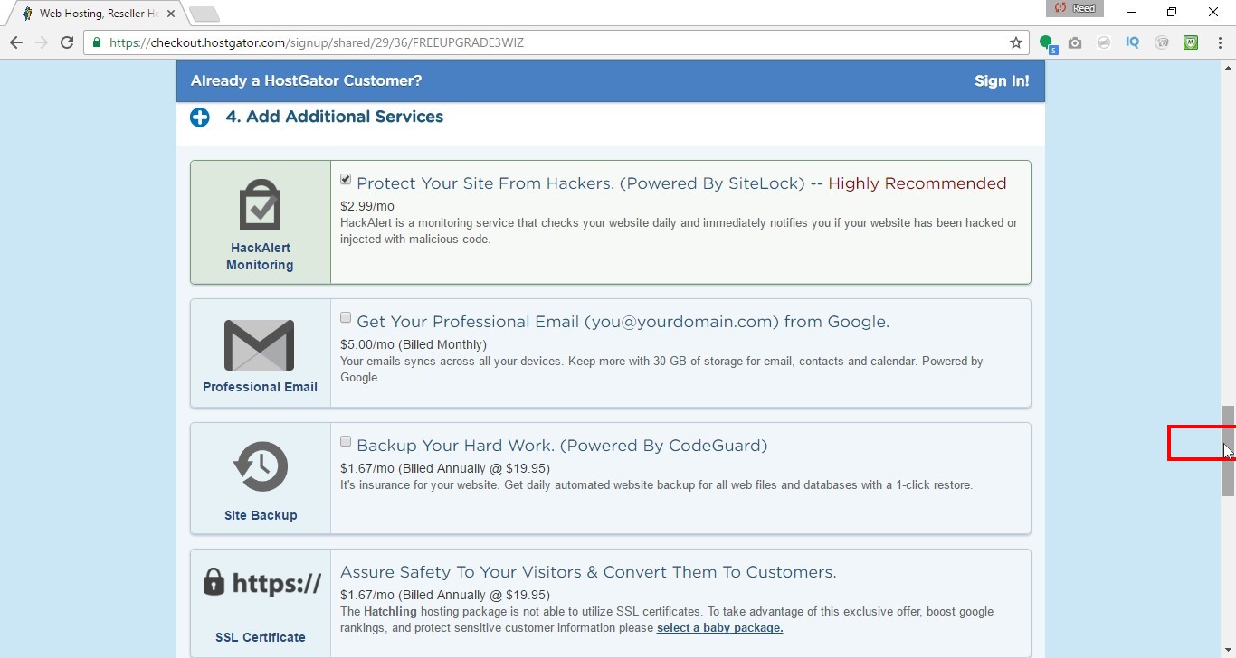Click the SSL Certificate https padlock icon
Viewport: 1236px width, 658px height.
261,583
